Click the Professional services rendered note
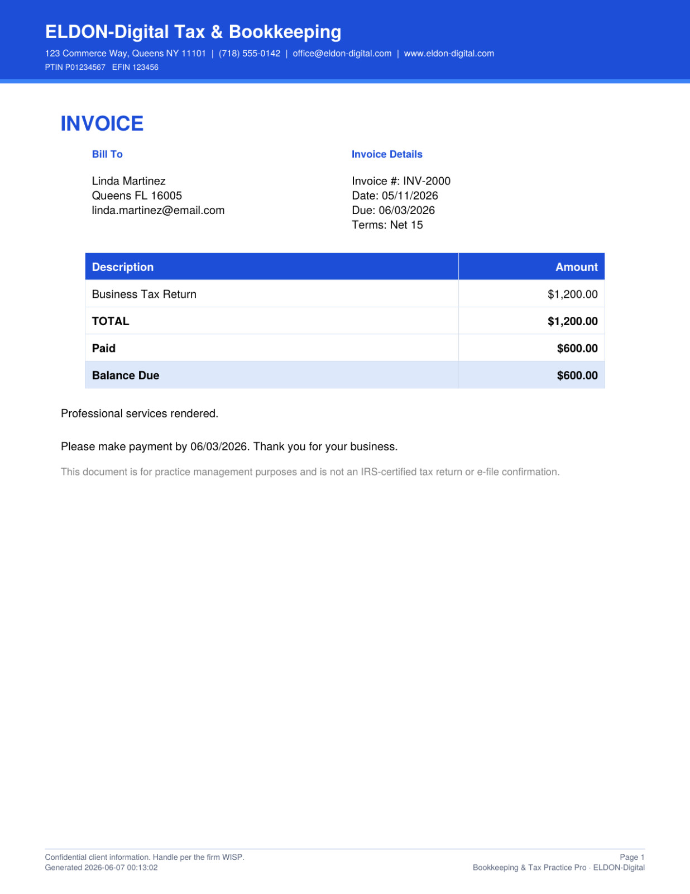The image size is (690, 894). pos(140,413)
